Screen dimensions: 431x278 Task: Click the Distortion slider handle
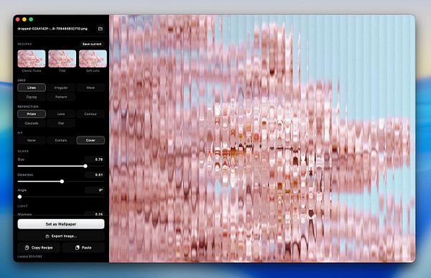point(62,182)
